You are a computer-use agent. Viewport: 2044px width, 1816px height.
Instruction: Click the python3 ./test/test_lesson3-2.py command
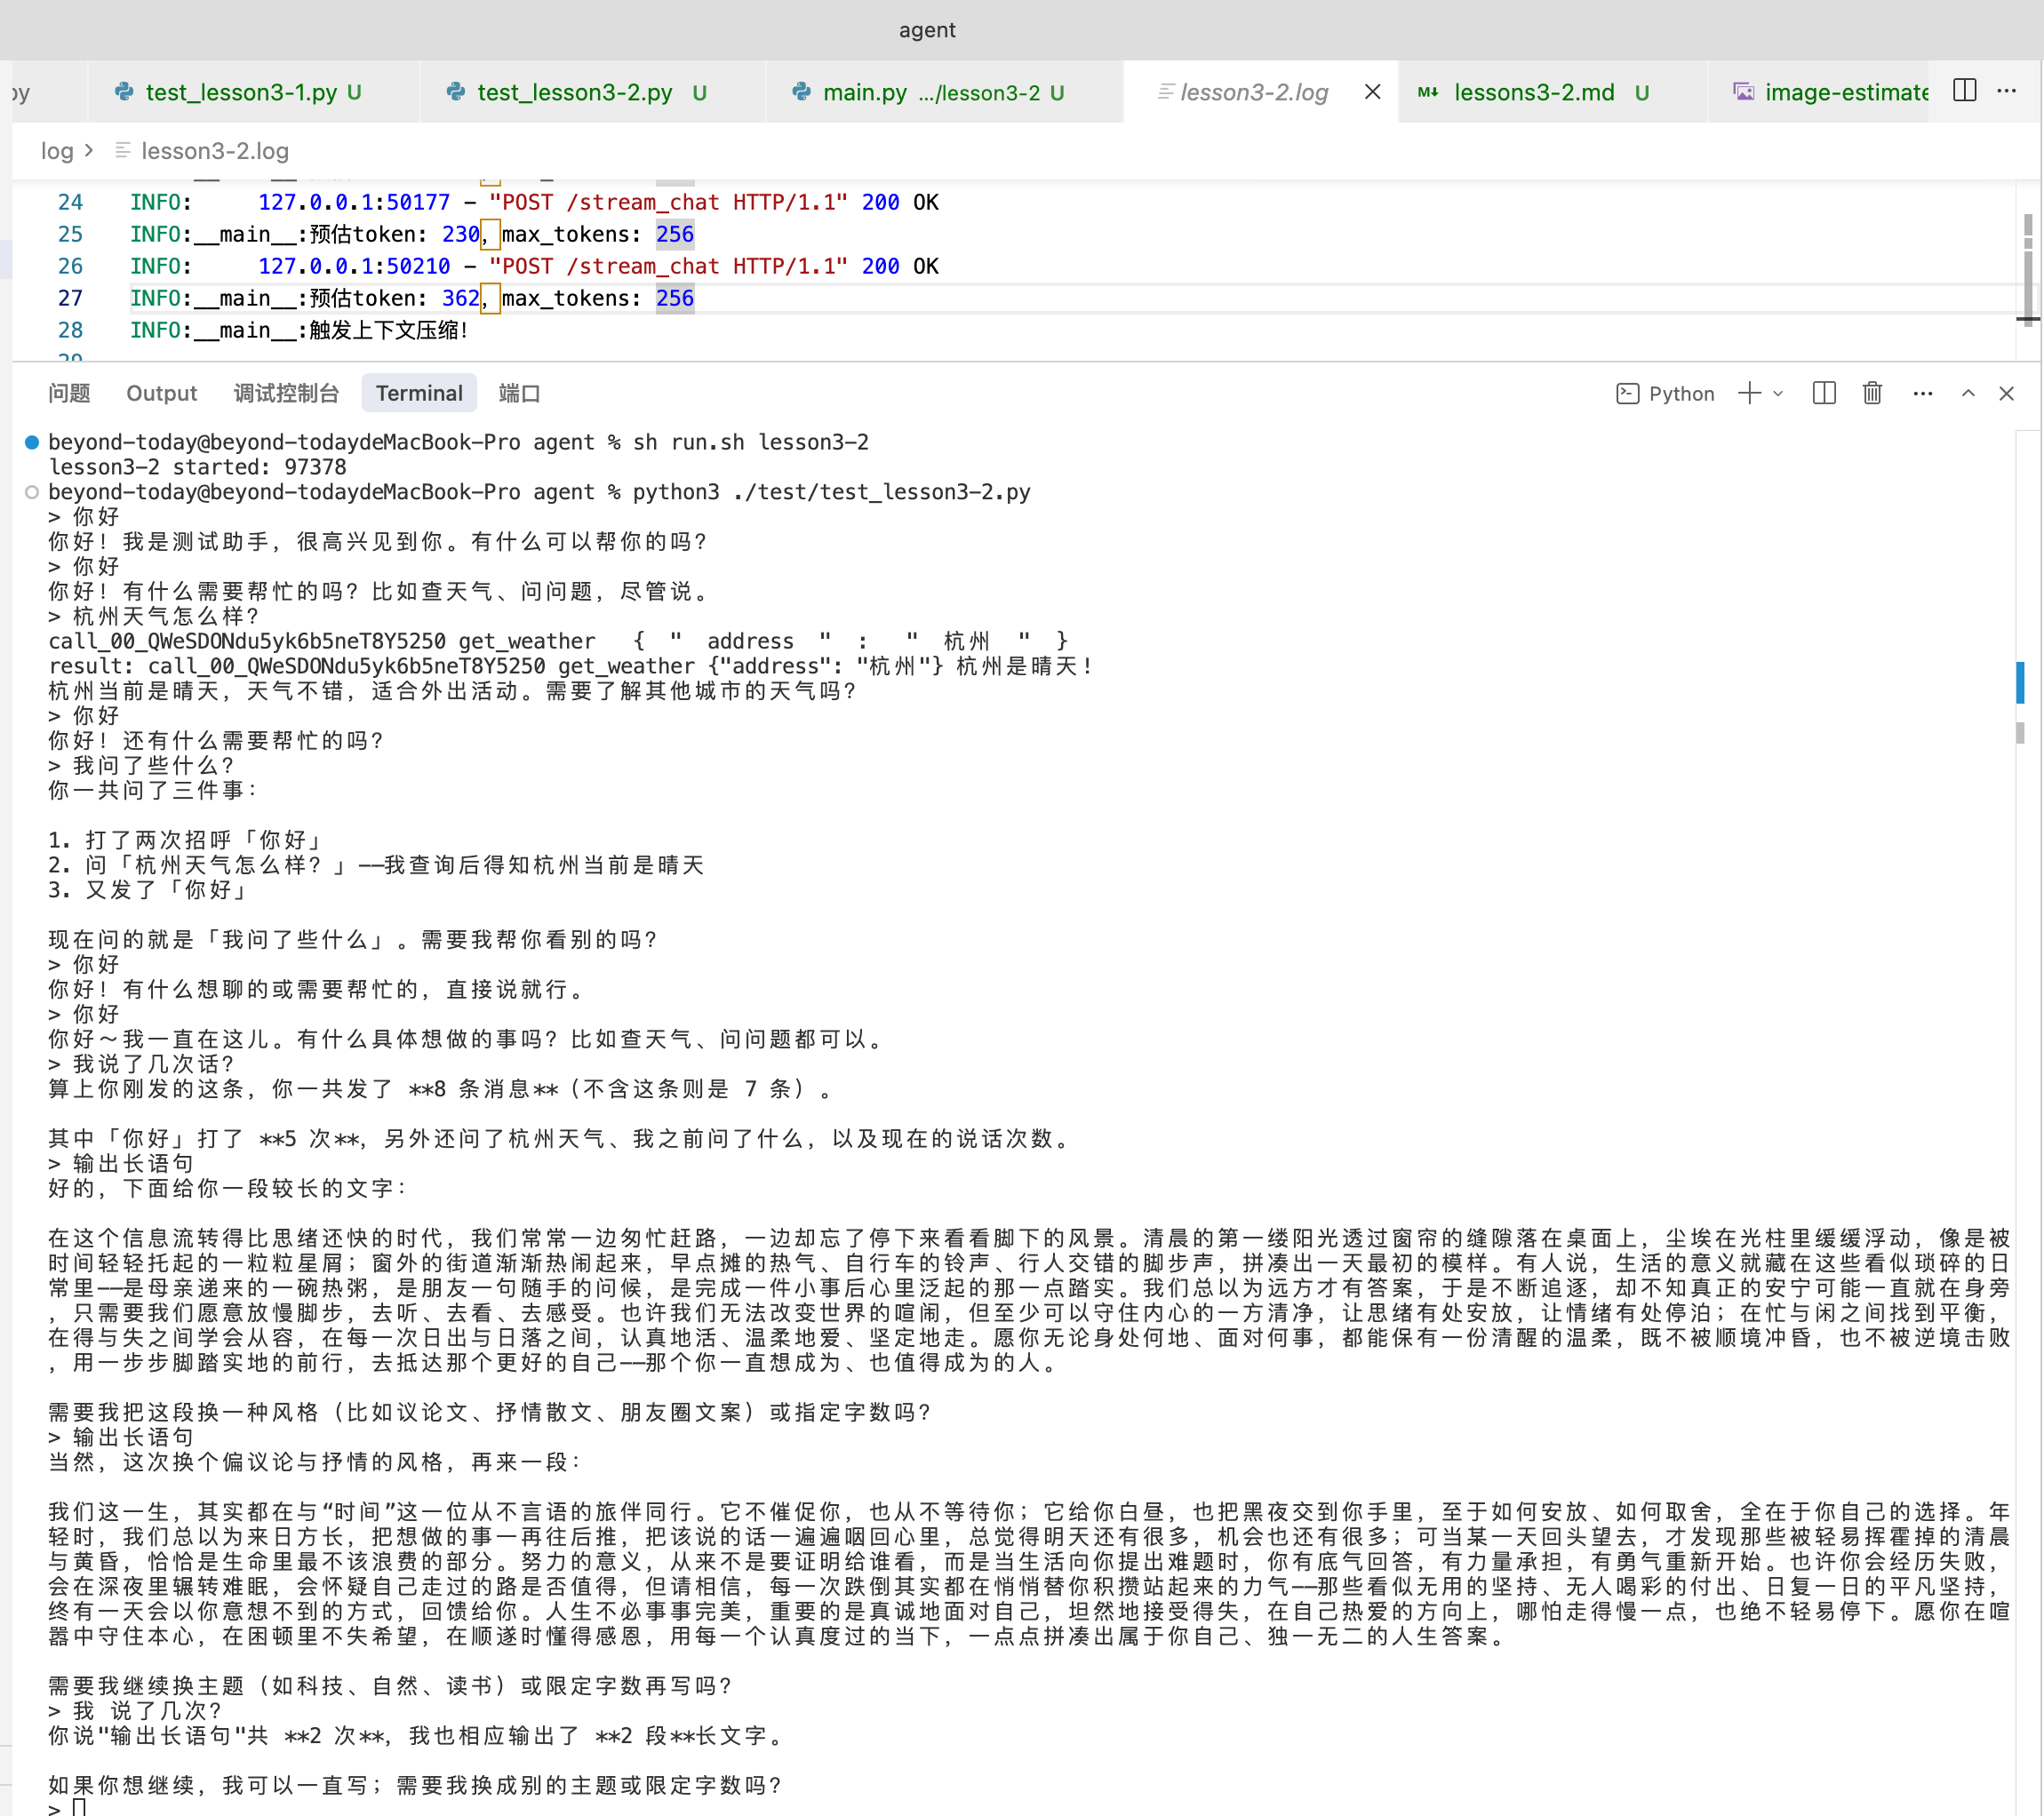click(831, 492)
